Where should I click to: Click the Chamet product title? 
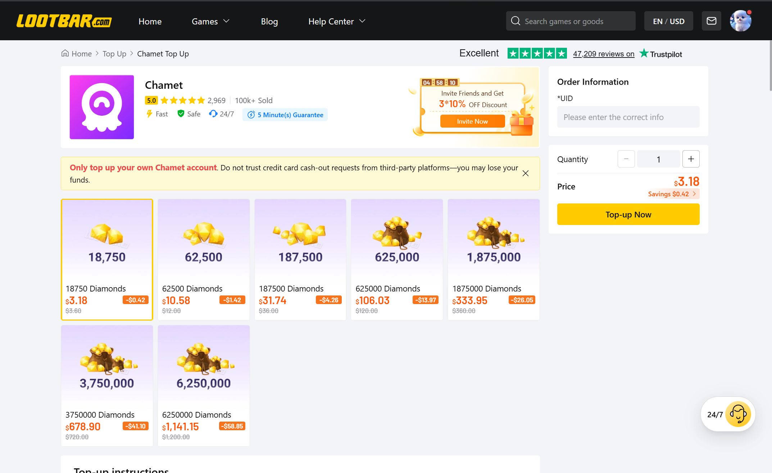coord(164,85)
